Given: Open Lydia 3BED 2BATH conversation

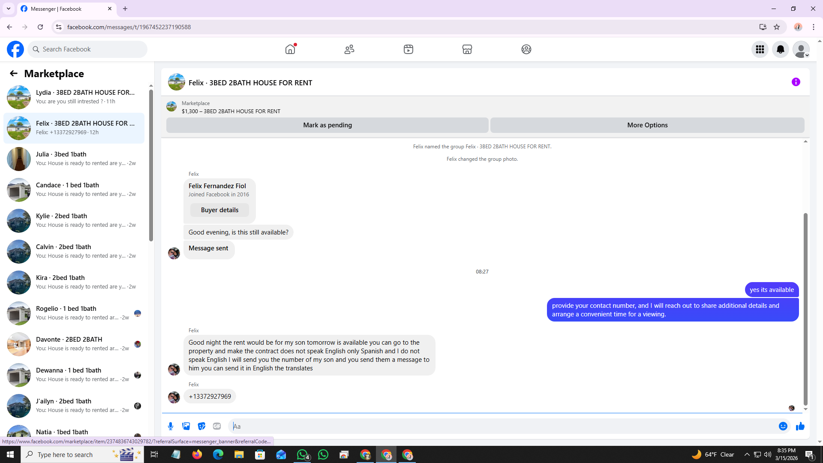Looking at the screenshot, I should click(74, 97).
